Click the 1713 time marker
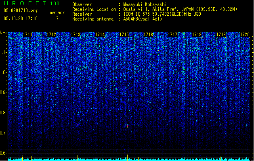 [76, 35]
